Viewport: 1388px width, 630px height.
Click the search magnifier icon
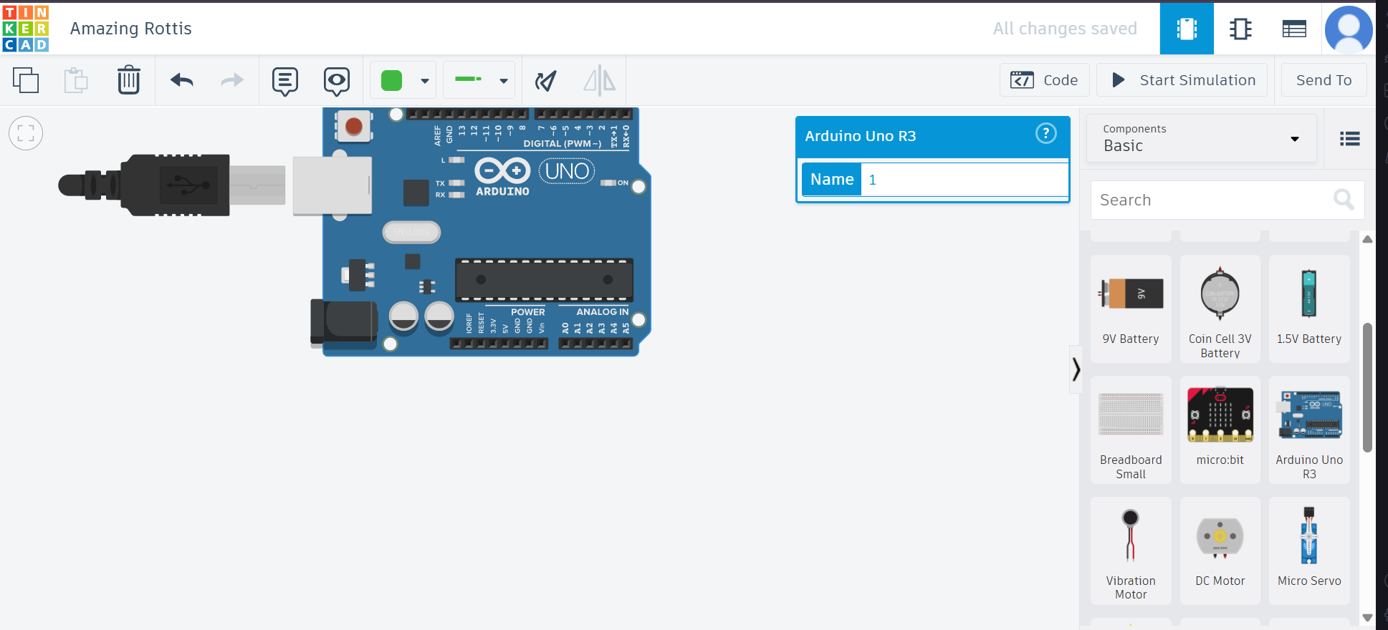click(1344, 199)
